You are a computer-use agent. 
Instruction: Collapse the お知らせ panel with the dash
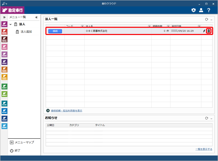(211, 118)
